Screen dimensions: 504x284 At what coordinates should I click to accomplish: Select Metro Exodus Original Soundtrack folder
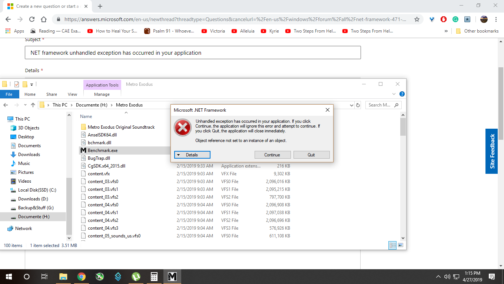click(x=121, y=127)
